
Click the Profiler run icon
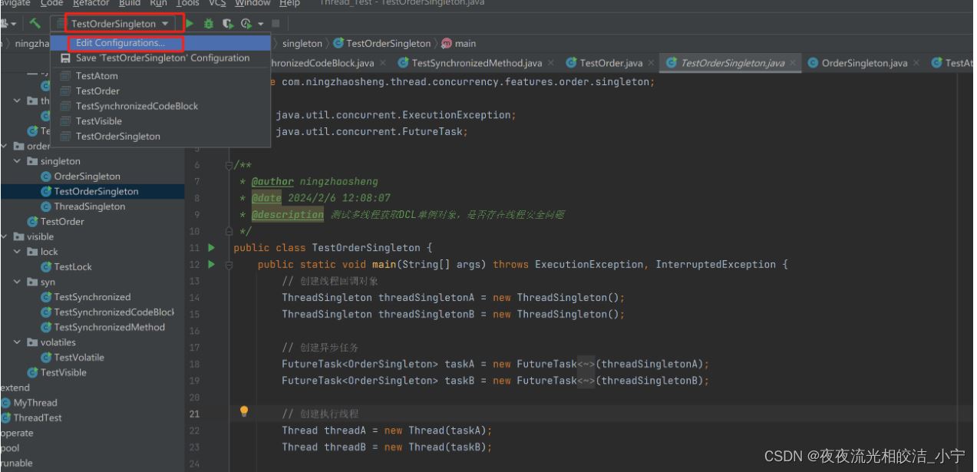coord(246,24)
